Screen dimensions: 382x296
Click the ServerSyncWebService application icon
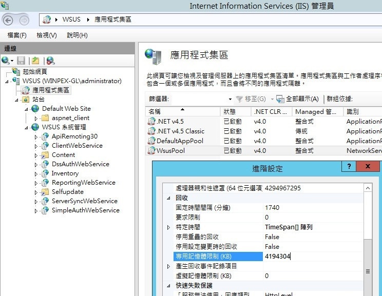pyautogui.click(x=45, y=201)
